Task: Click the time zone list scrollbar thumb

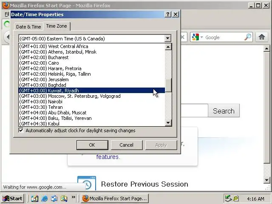Action: 168,85
